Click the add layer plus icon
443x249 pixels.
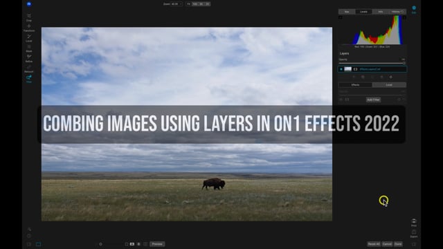pyautogui.click(x=354, y=77)
